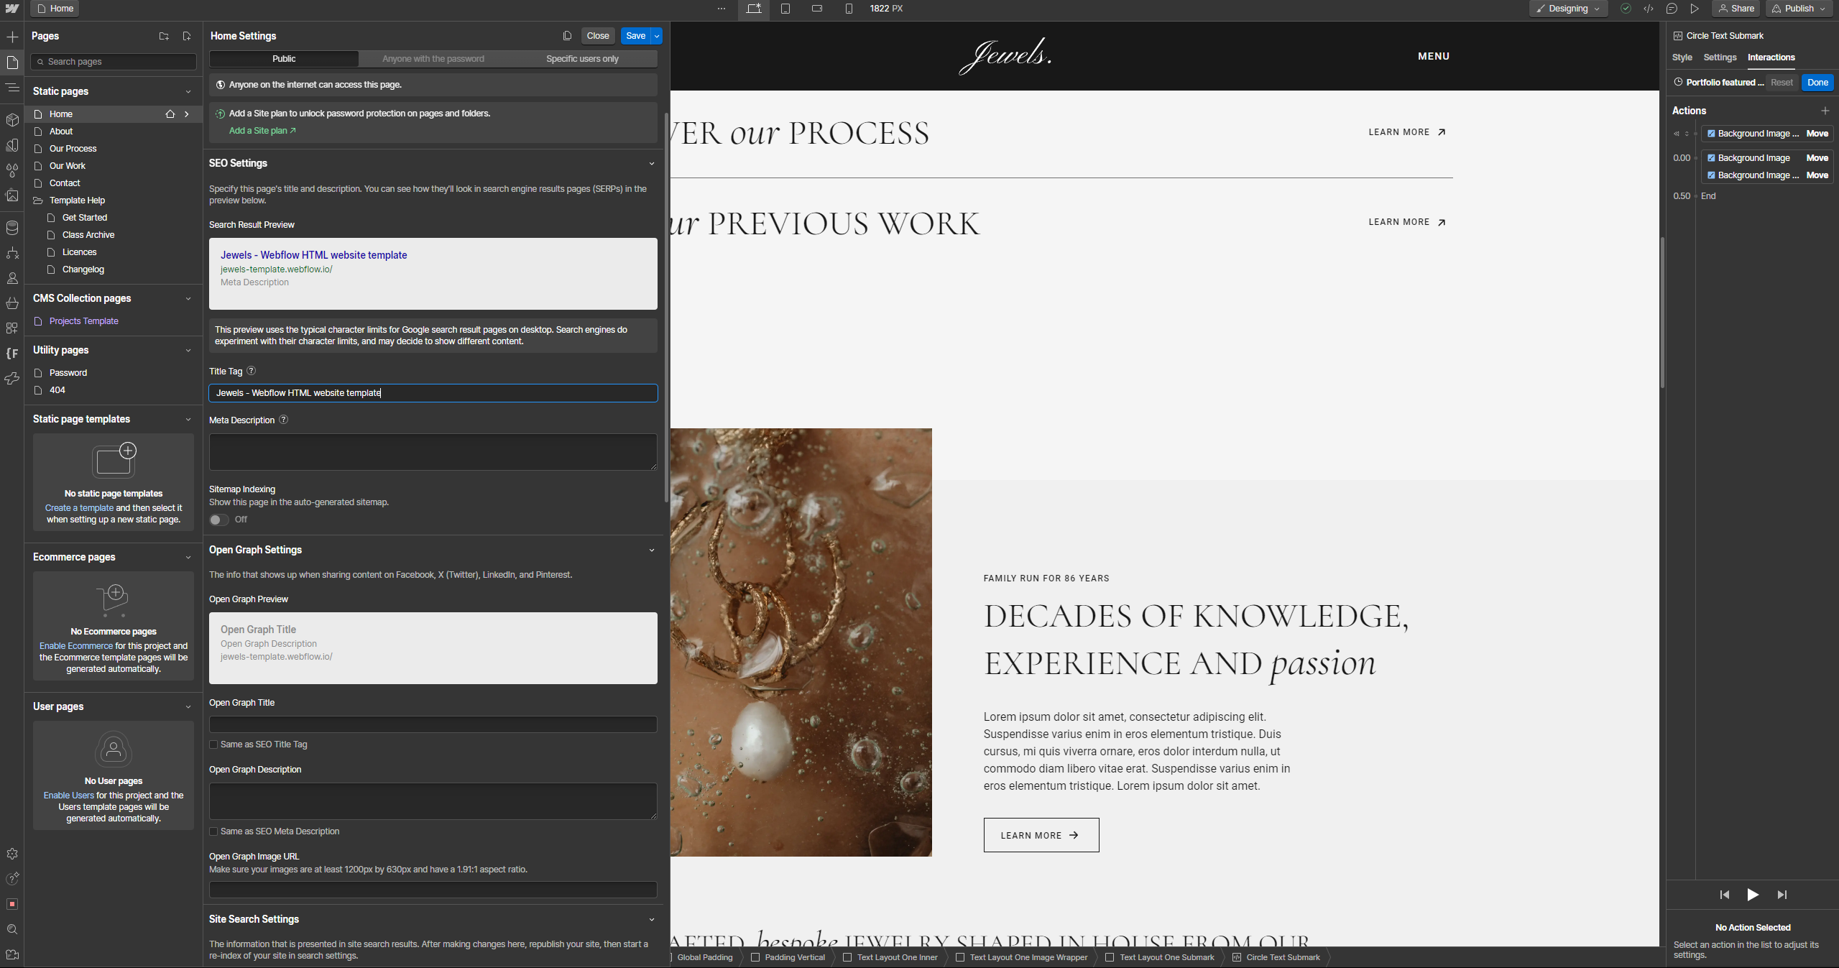Open the code export icon
Image resolution: width=1839 pixels, height=968 pixels.
pyautogui.click(x=1649, y=9)
